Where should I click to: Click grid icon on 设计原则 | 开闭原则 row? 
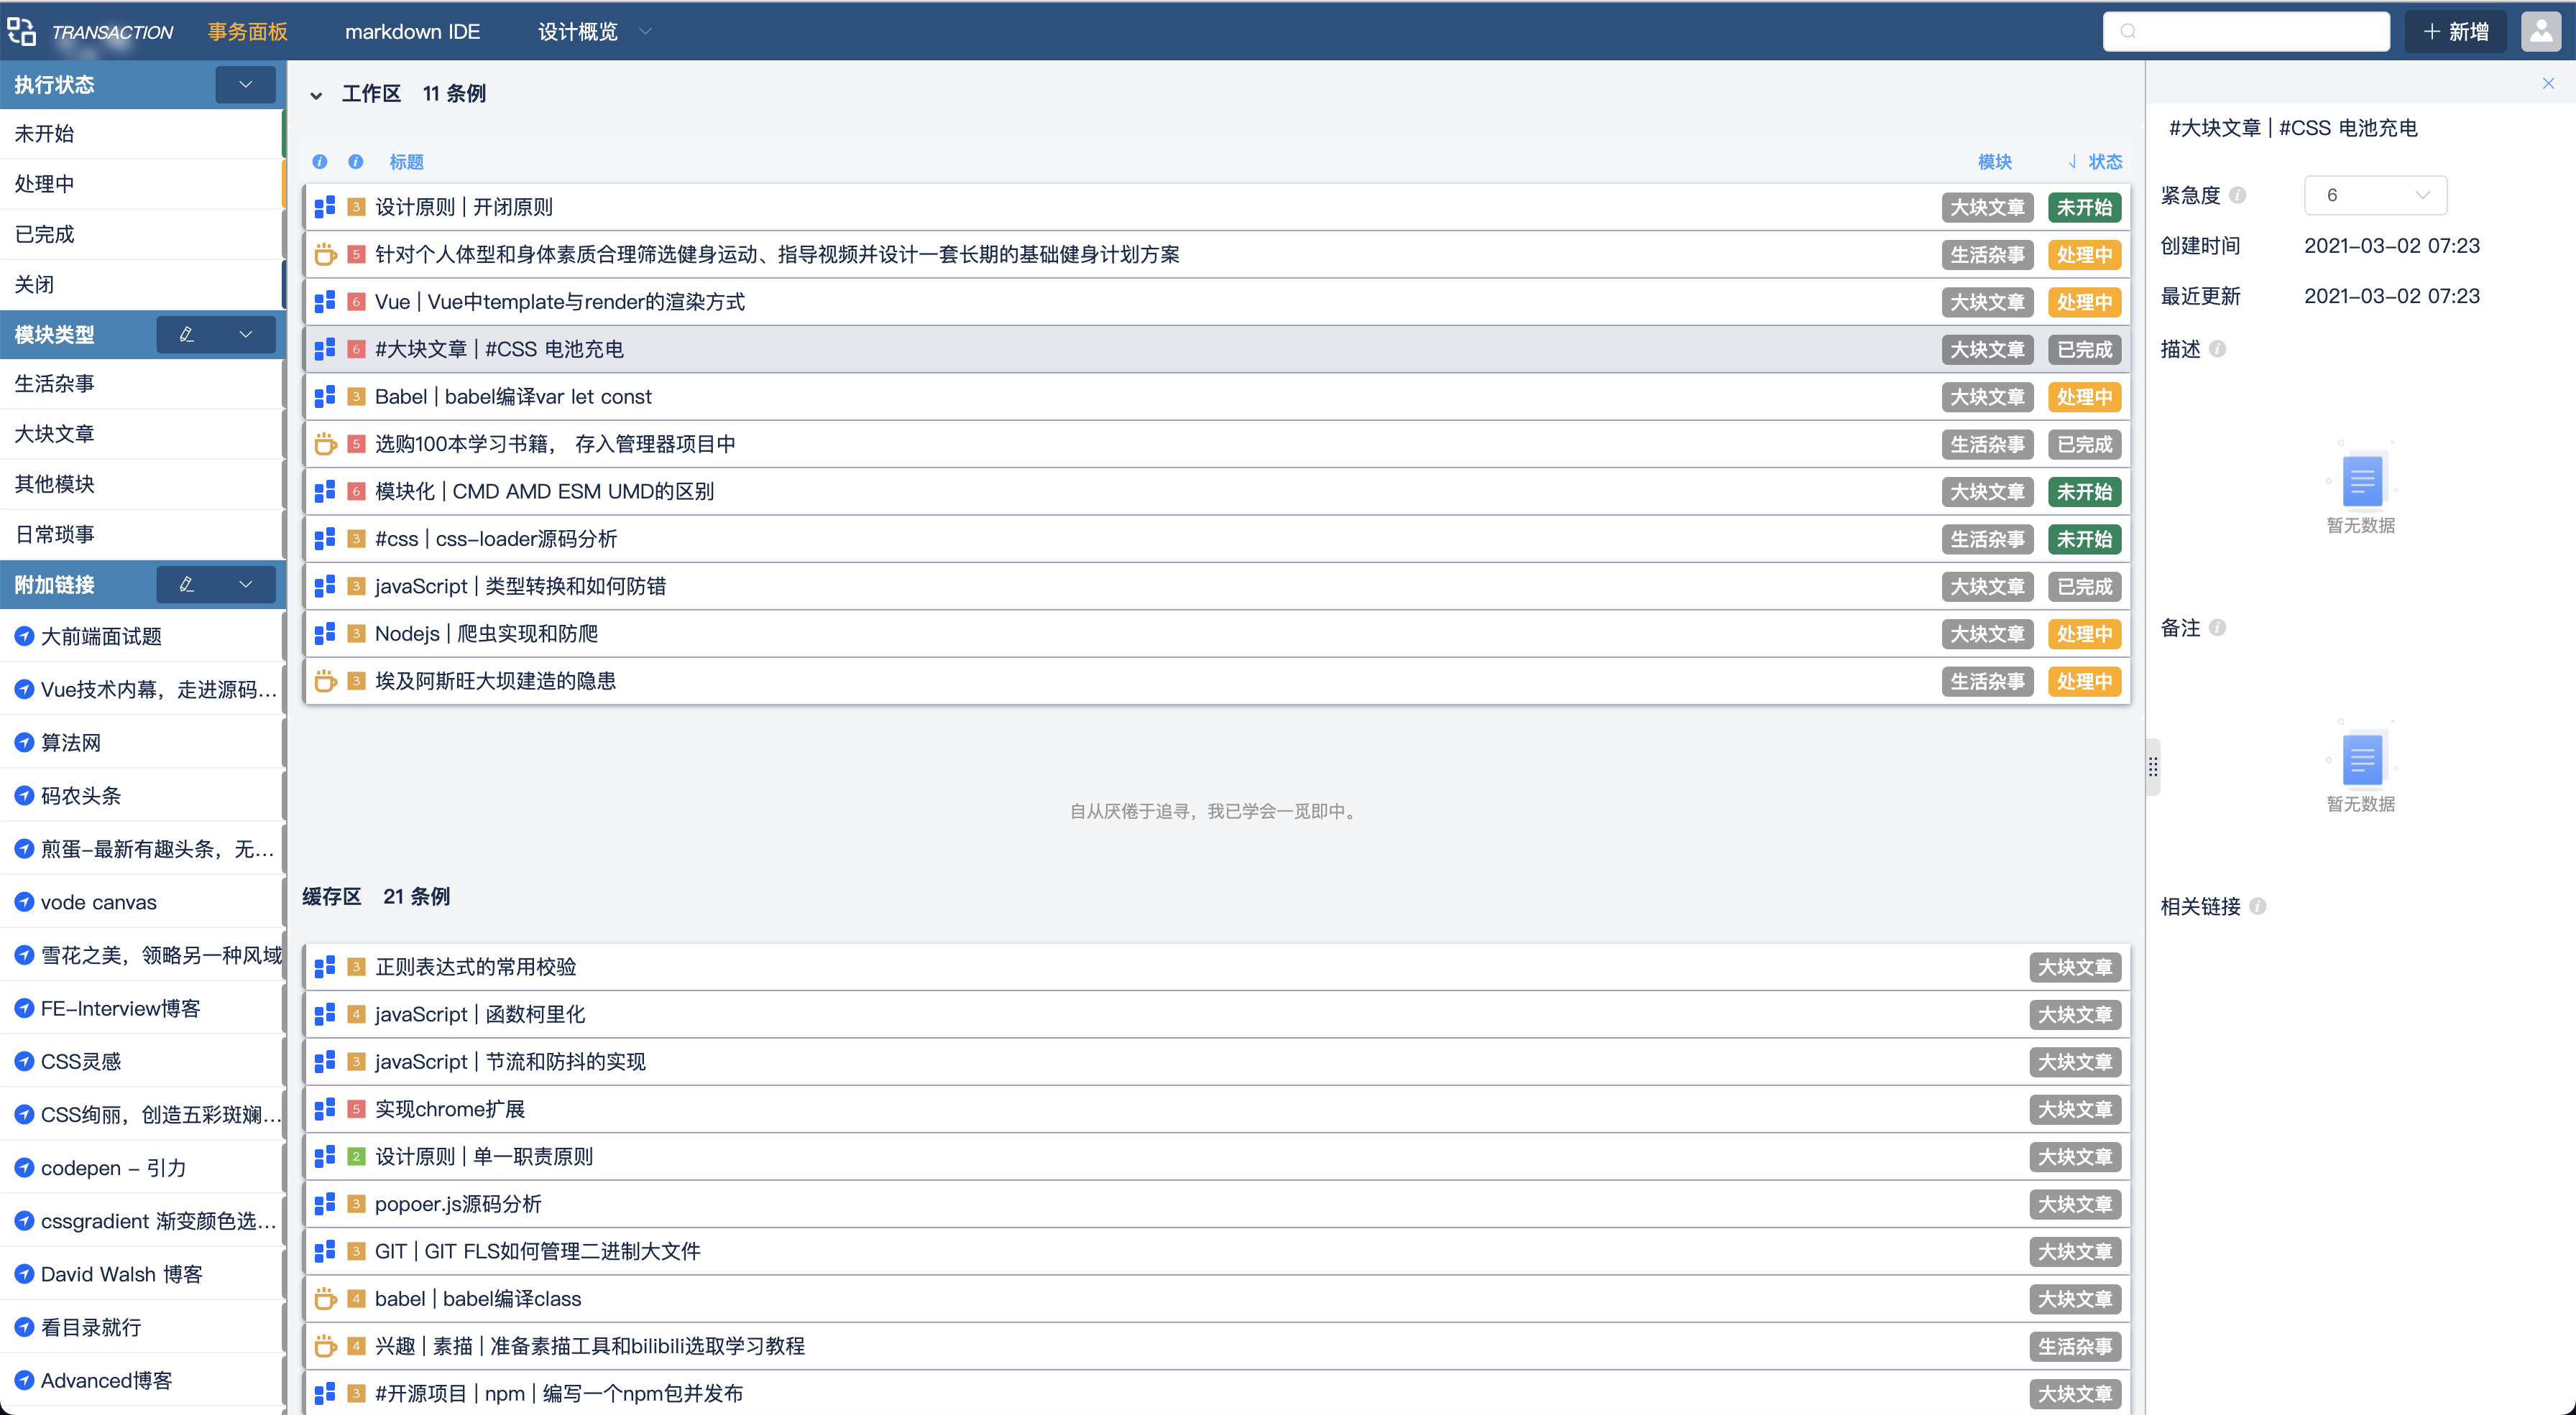point(325,207)
